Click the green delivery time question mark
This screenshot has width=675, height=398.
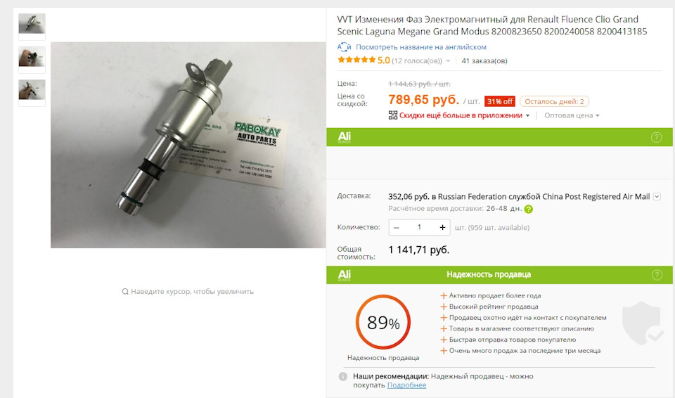click(x=529, y=210)
